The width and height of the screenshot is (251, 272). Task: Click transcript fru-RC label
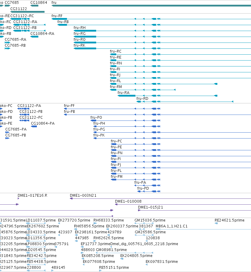pyautogui.click(x=116, y=51)
